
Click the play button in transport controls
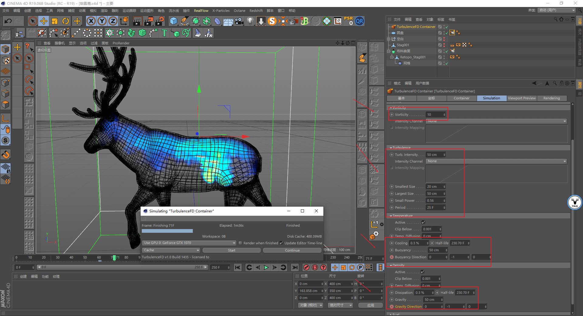click(x=266, y=268)
